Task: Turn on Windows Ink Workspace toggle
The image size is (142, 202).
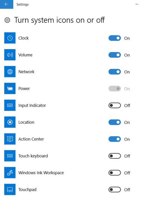Action: tap(115, 173)
